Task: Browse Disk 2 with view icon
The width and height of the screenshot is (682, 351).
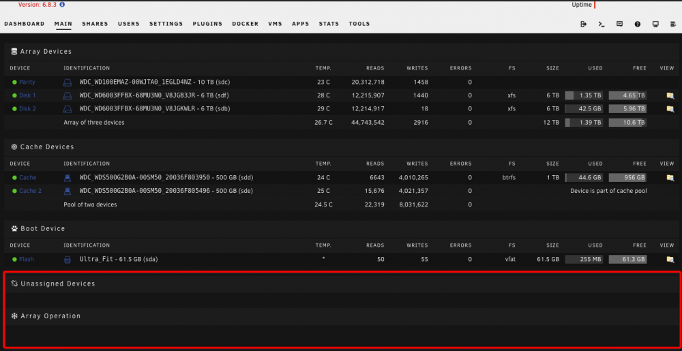Action: click(670, 108)
